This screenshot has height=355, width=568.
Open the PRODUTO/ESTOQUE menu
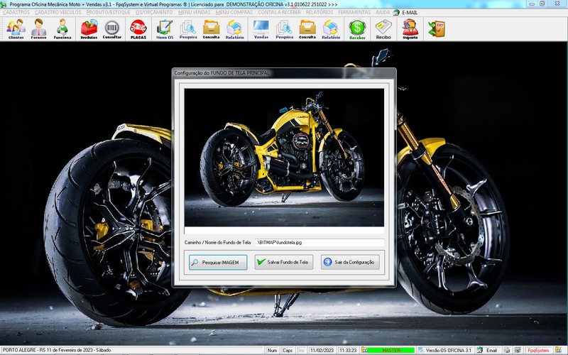(108, 12)
